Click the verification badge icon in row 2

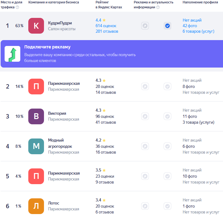[167, 87]
